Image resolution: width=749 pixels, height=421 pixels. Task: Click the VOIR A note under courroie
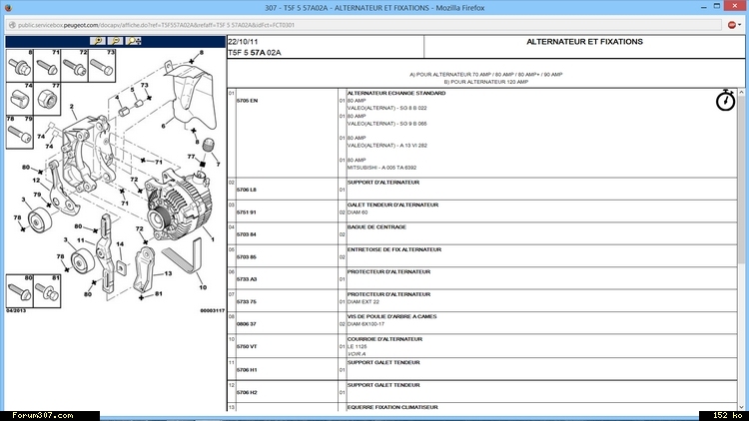point(357,353)
